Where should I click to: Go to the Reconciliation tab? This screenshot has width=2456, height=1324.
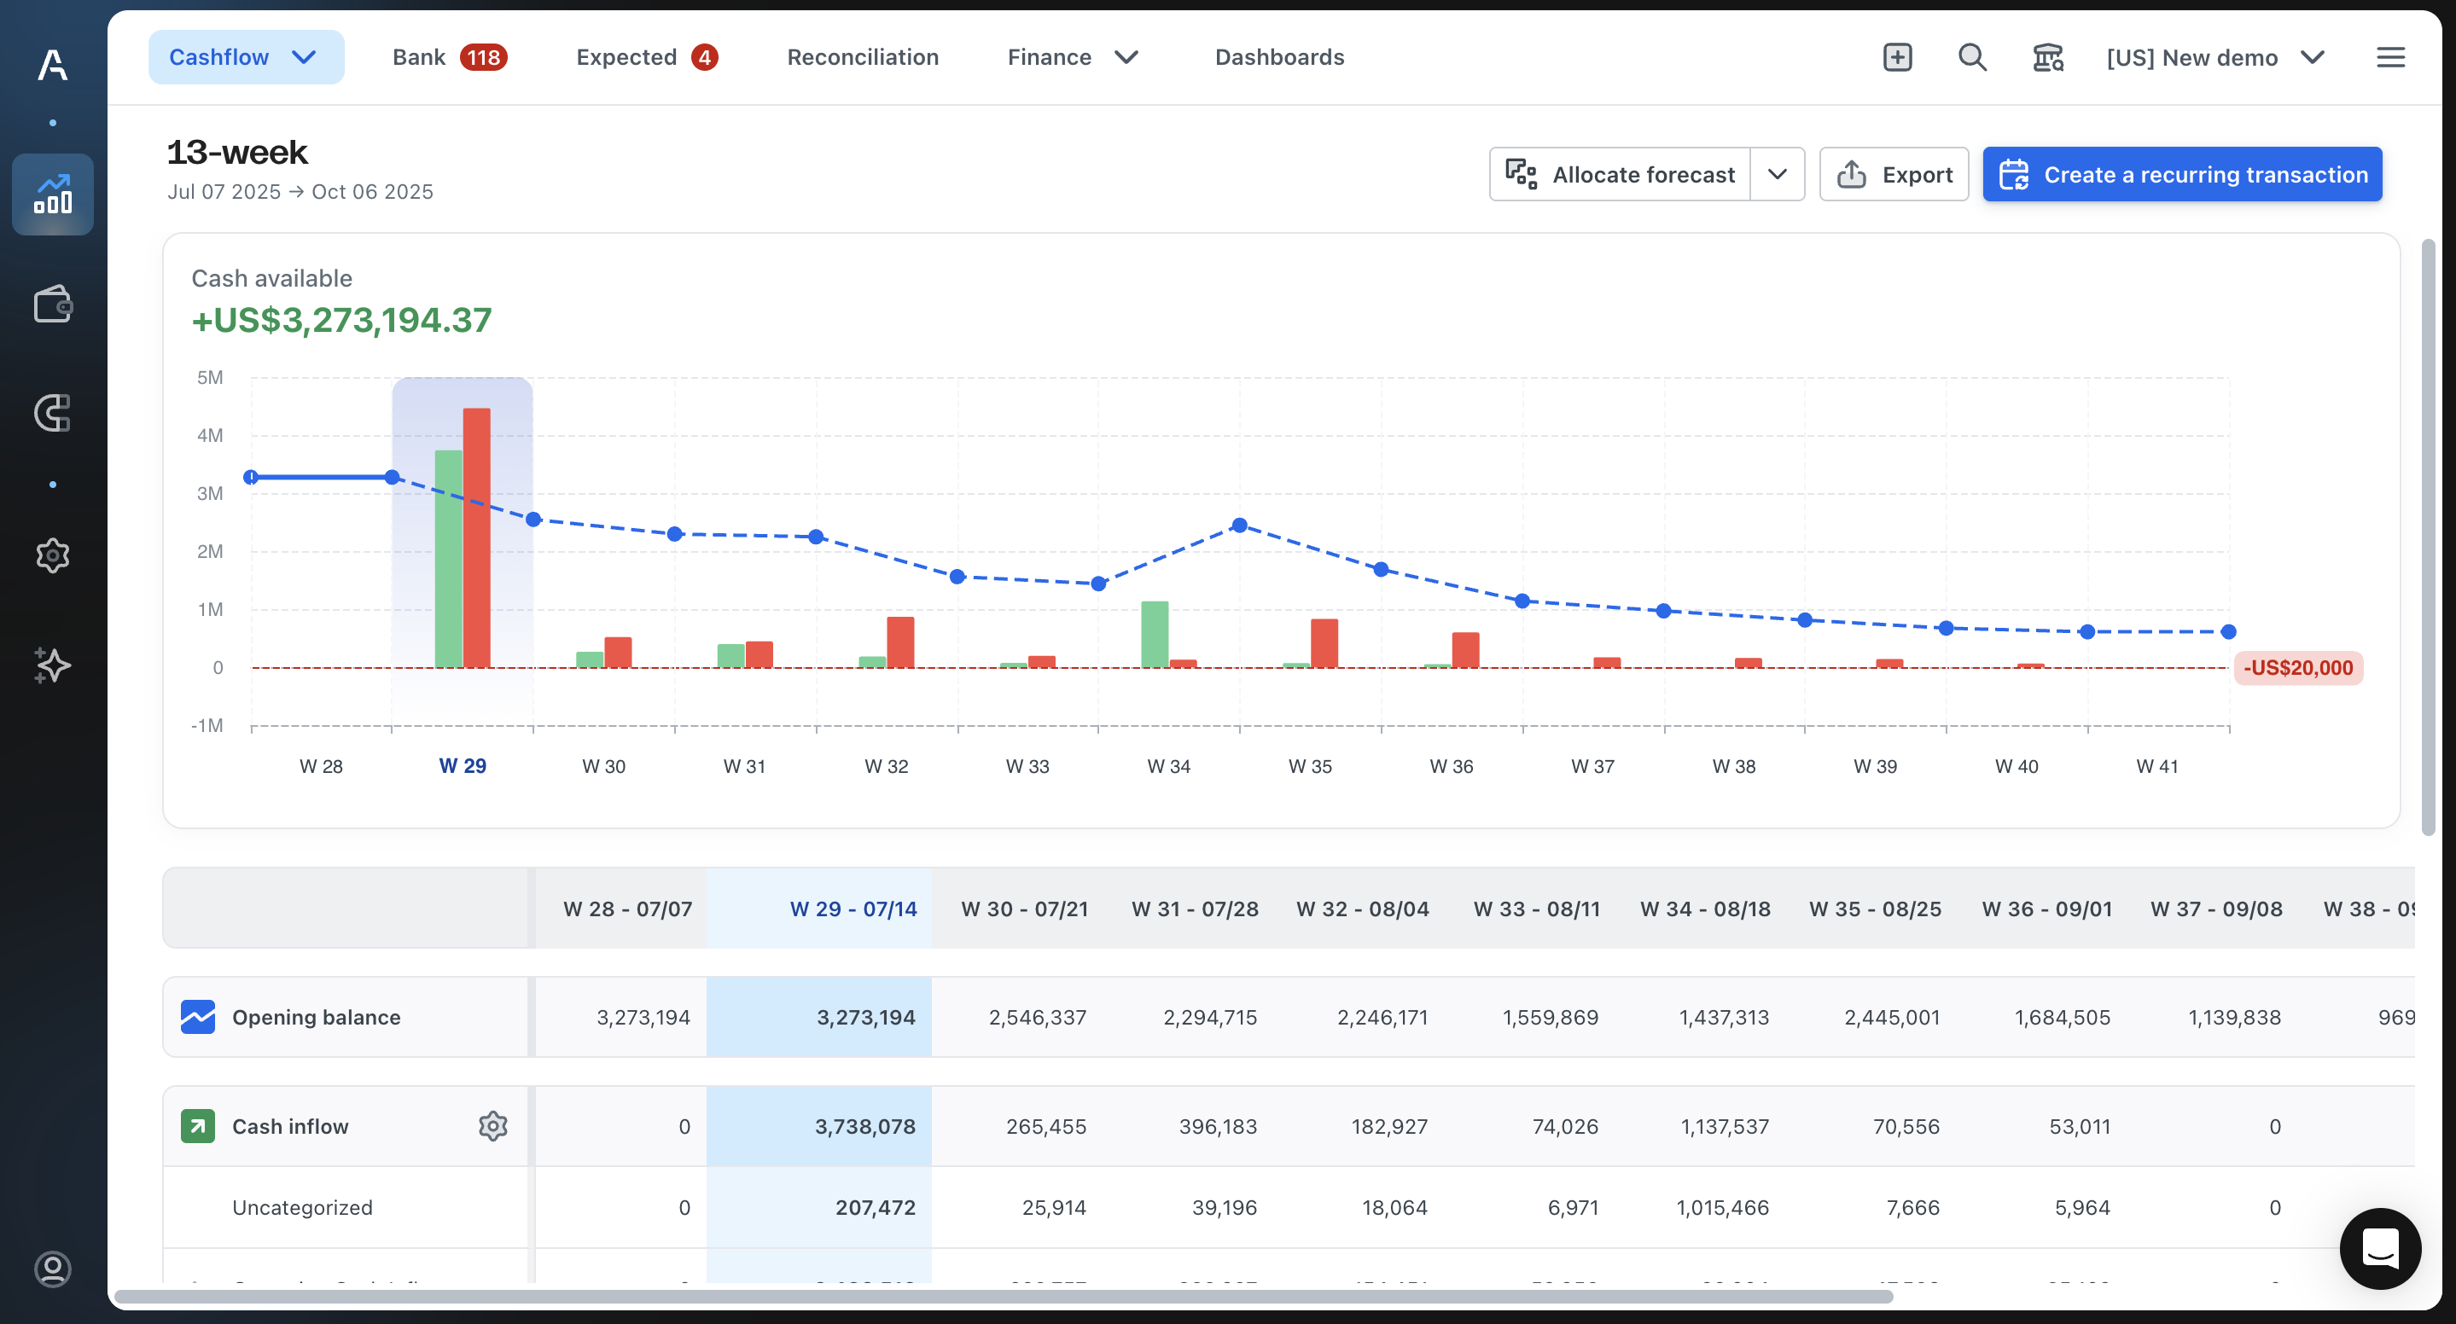click(x=863, y=57)
